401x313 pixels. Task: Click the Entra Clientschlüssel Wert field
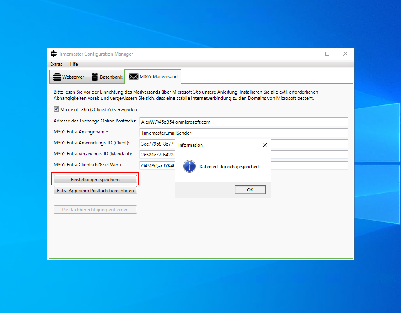[x=157, y=165]
